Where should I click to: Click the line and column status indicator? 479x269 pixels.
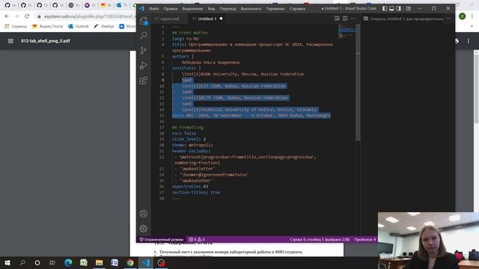tap(320, 239)
